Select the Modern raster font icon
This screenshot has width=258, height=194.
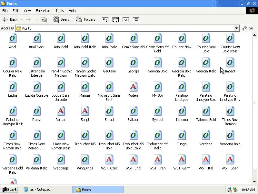click(x=134, y=87)
